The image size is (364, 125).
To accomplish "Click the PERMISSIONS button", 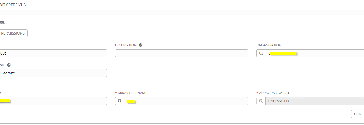I will click(13, 33).
